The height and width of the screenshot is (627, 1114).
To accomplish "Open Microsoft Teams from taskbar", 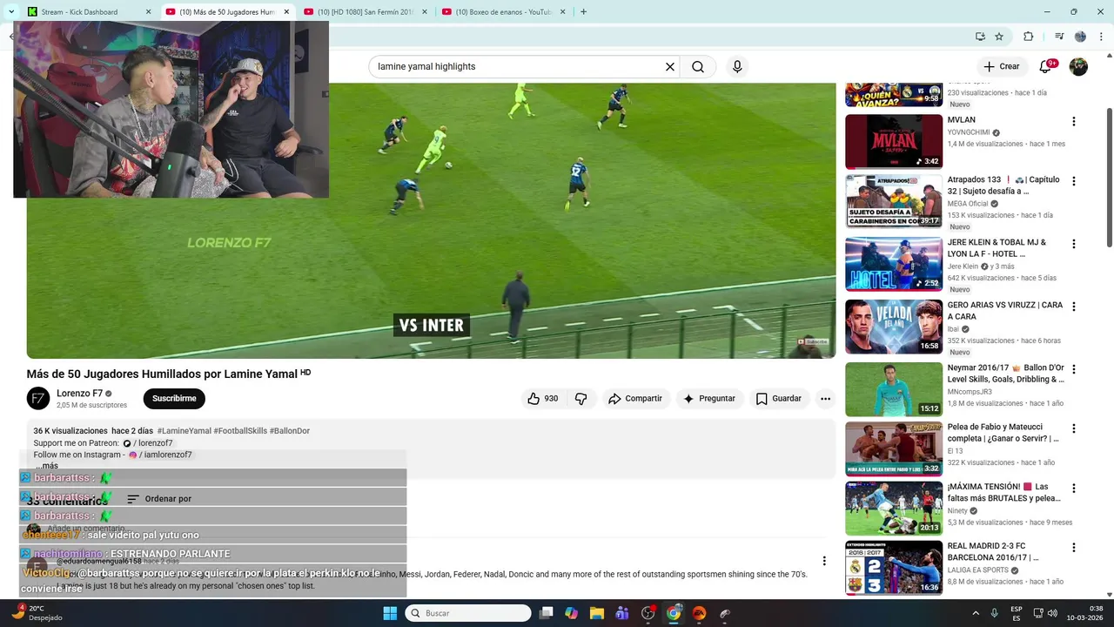I will coord(623,613).
